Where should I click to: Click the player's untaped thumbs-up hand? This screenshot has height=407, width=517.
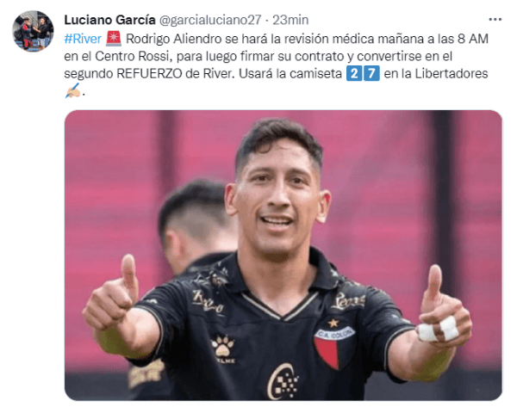(111, 293)
